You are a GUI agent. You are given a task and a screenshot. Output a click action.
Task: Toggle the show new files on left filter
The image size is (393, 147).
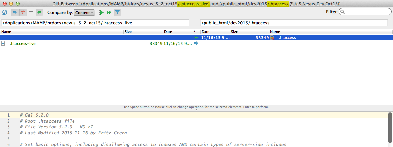pyautogui.click(x=15, y=13)
